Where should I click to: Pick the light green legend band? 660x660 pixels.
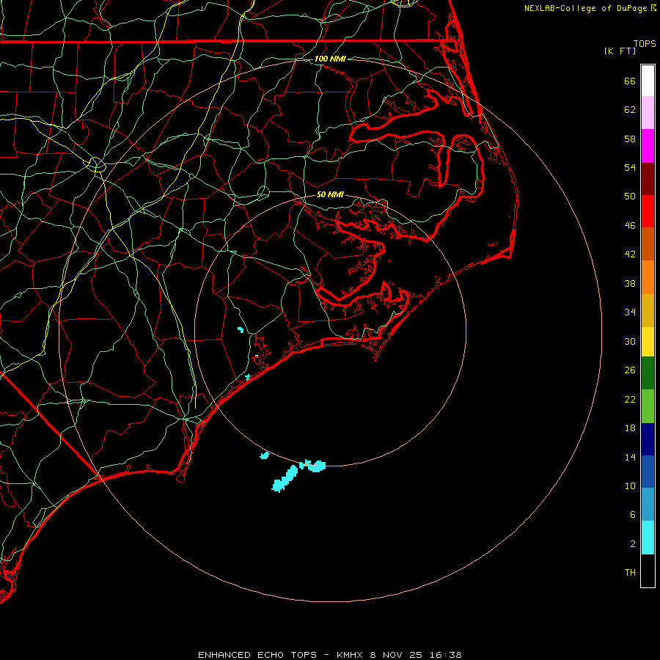[x=648, y=406]
